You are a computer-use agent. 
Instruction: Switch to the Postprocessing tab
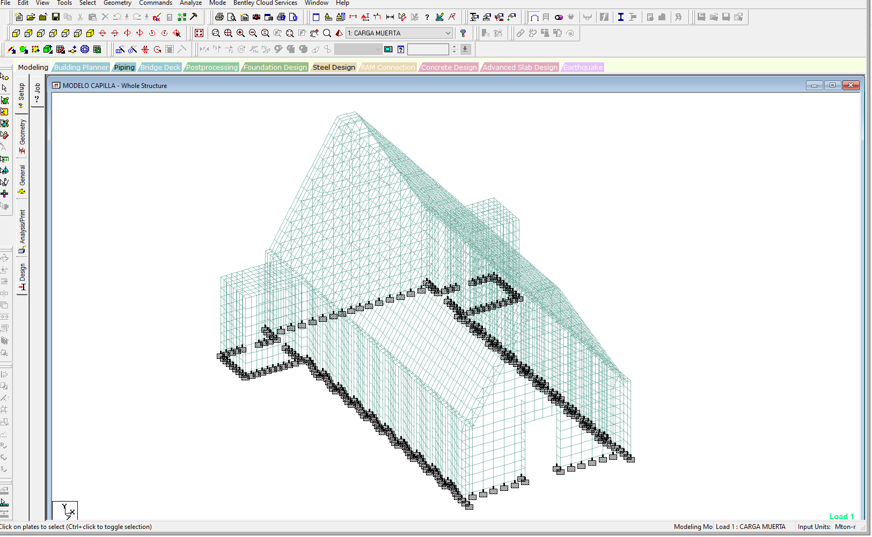(x=211, y=68)
